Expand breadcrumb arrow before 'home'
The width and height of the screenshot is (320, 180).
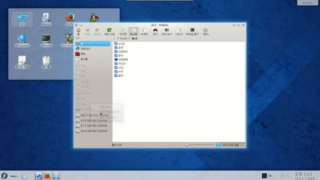(x=118, y=38)
